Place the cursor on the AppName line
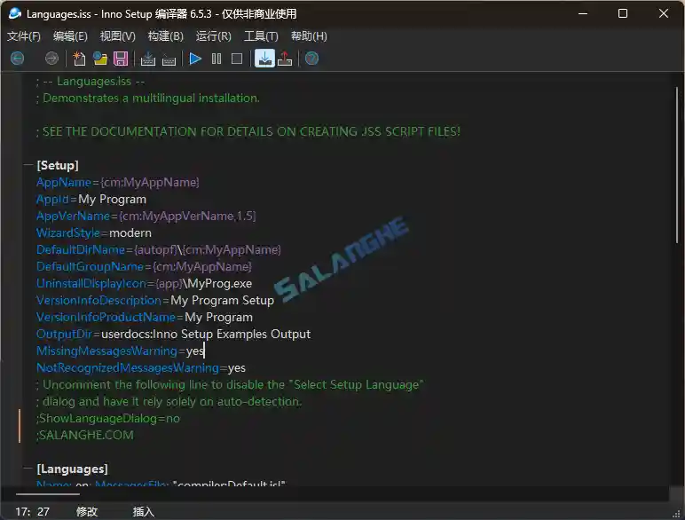This screenshot has width=685, height=520. coord(118,182)
